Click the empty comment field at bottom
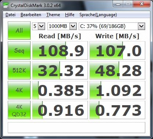 click(x=76, y=128)
